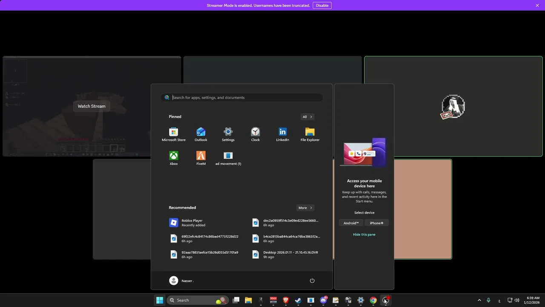Screen dimensions: 545x307
Task: Open the volume control in system tray
Action: pos(517,300)
